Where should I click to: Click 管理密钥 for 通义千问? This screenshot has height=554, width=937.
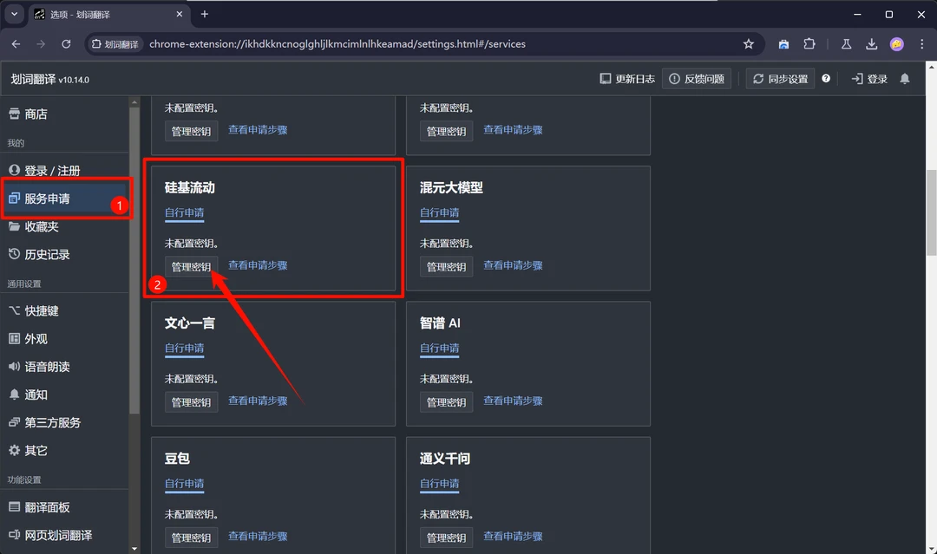447,538
